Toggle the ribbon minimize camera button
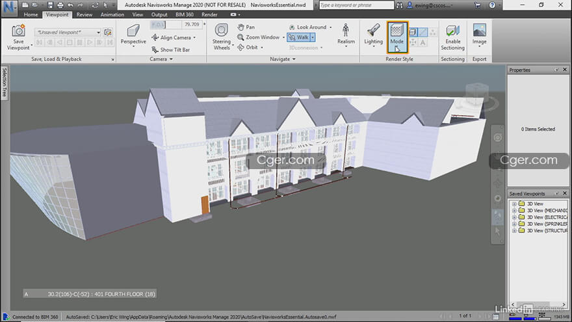 [233, 14]
